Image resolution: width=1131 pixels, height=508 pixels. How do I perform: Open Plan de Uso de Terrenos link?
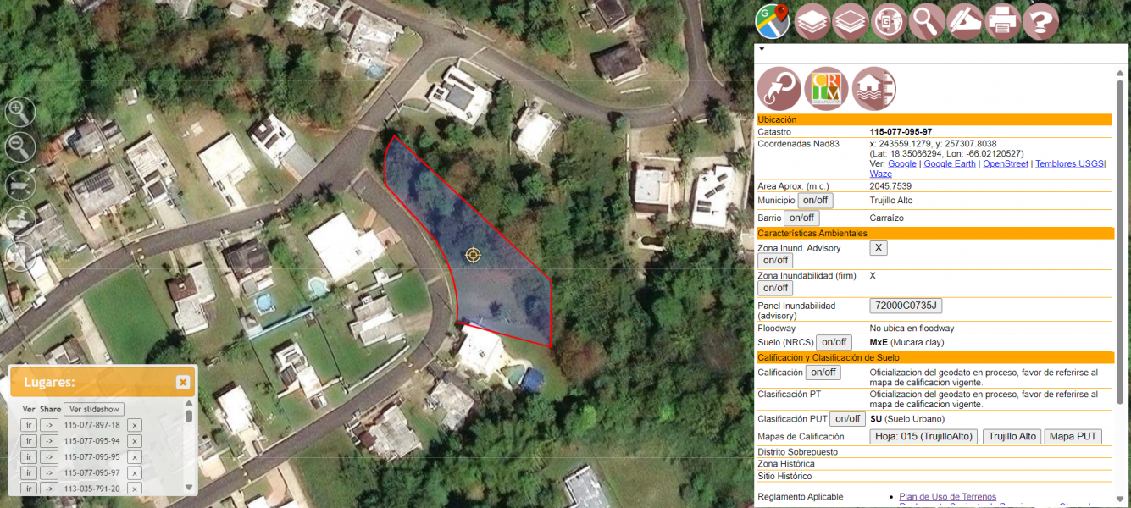[947, 497]
